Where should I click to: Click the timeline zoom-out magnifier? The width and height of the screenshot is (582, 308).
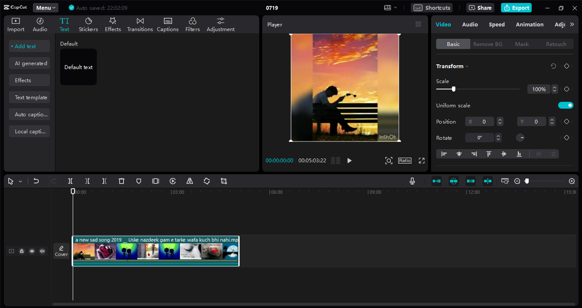[x=517, y=181]
